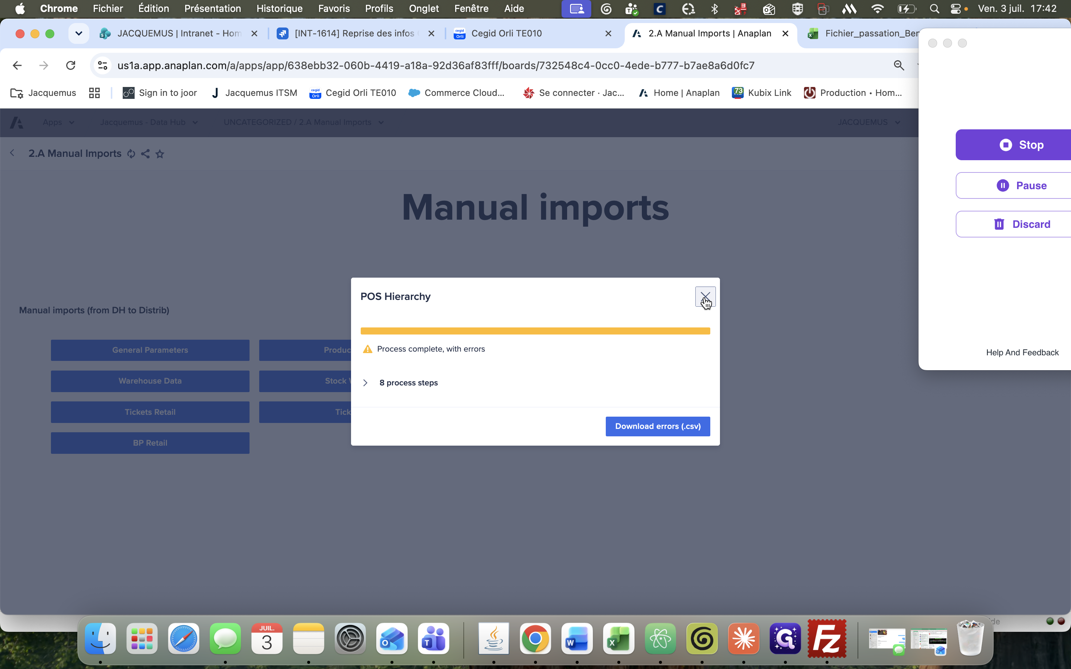
Task: Open the apps grid bookmark icon
Action: [94, 93]
